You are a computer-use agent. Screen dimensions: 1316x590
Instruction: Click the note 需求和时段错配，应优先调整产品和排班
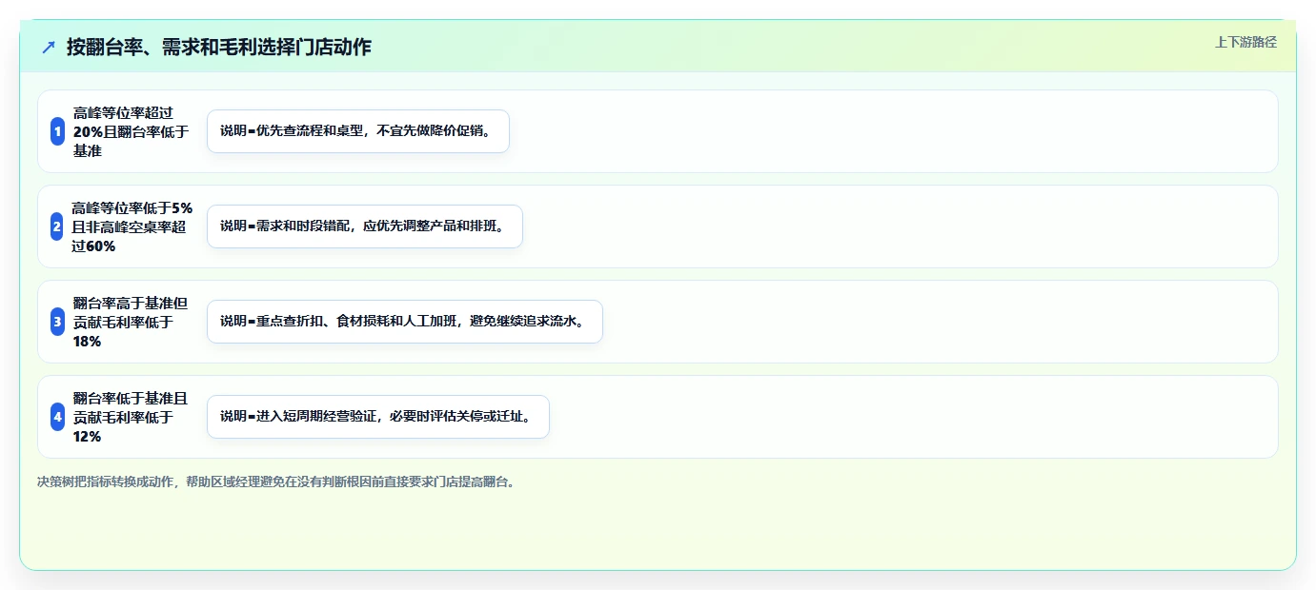pyautogui.click(x=365, y=226)
